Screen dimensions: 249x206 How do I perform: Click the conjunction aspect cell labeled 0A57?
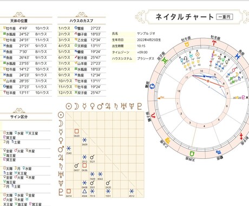click(77, 167)
